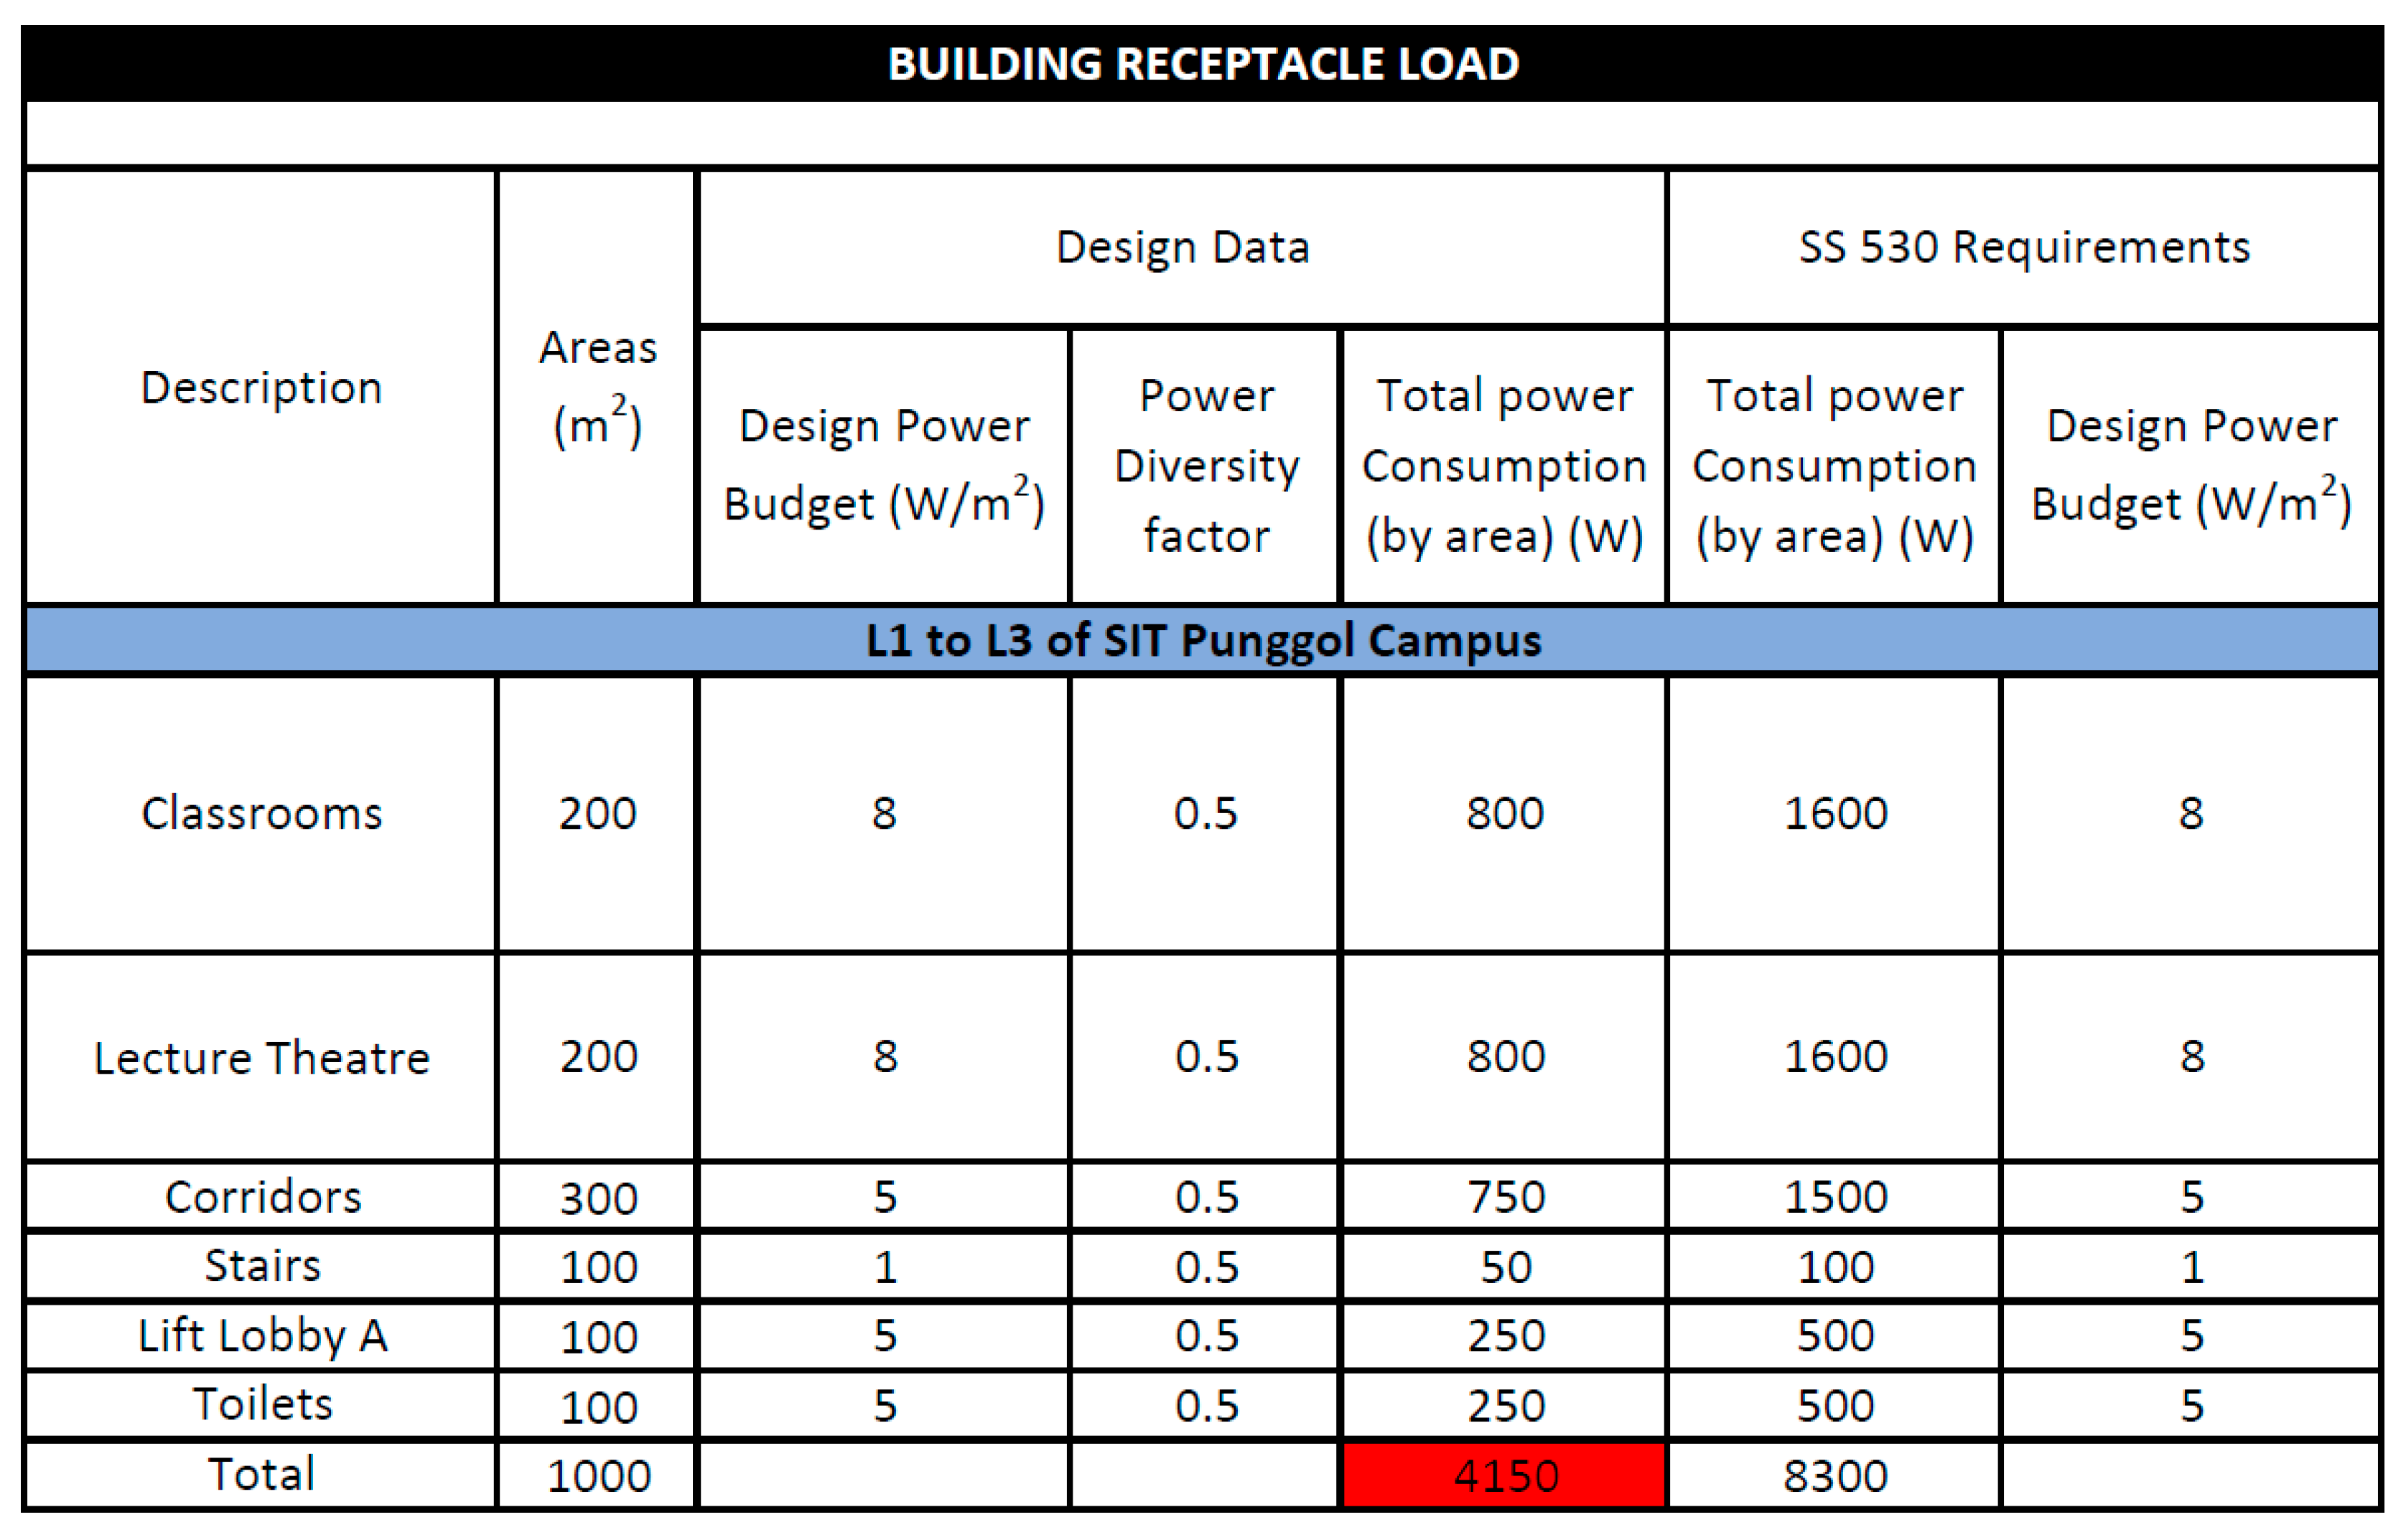
Task: Click the Lift Lobby A cell
Action: point(261,1336)
